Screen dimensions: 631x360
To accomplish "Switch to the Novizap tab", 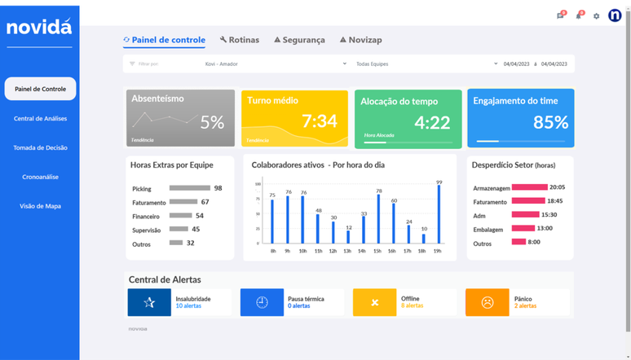I will (361, 40).
